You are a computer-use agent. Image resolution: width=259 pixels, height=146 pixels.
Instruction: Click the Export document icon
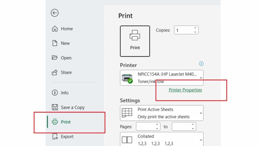(55, 136)
